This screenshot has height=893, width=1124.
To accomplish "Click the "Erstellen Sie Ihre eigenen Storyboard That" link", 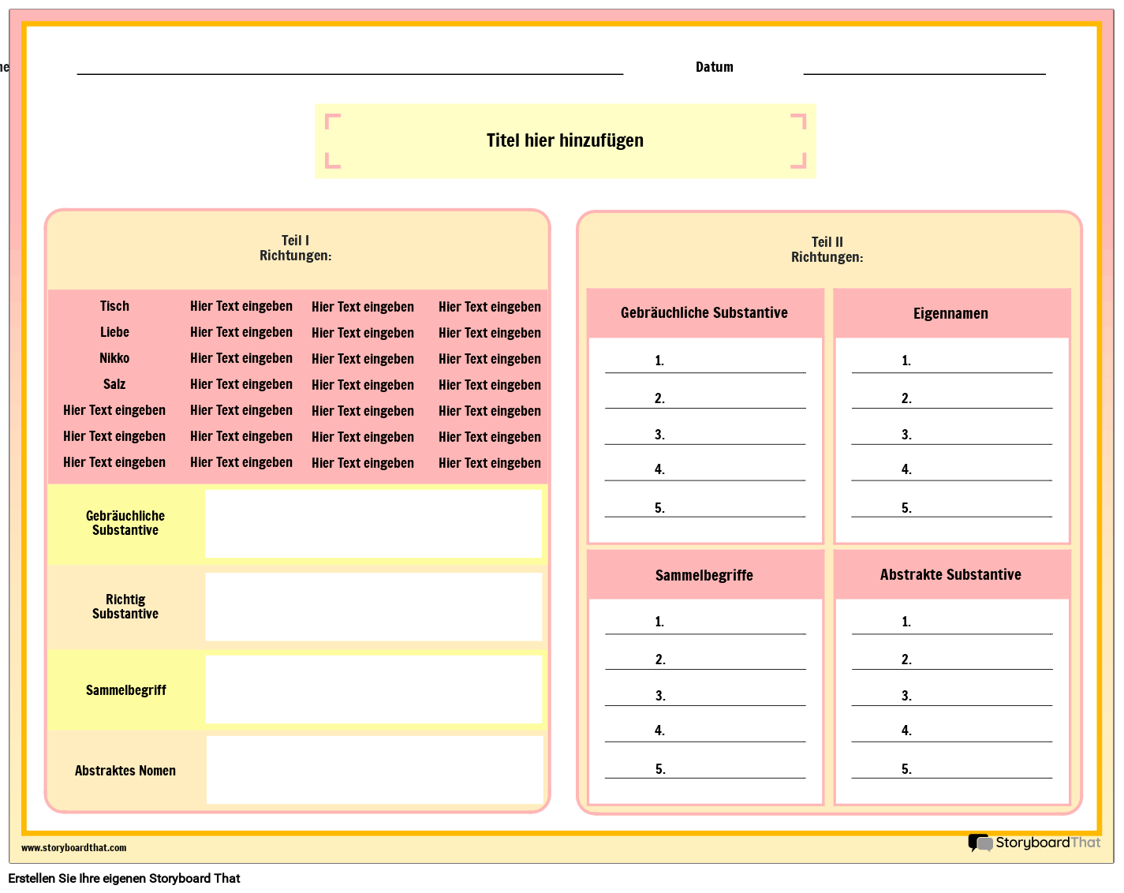I will [124, 879].
